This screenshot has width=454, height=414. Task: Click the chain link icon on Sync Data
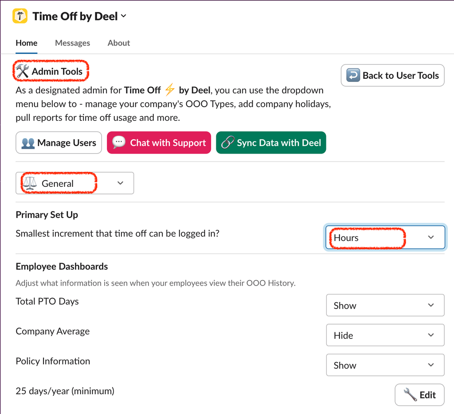point(227,143)
